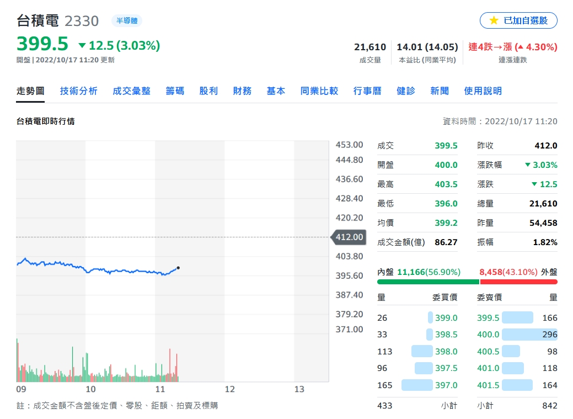
Task: Click the 內盤 11,166(56.90%) figure
Action: pyautogui.click(x=429, y=272)
